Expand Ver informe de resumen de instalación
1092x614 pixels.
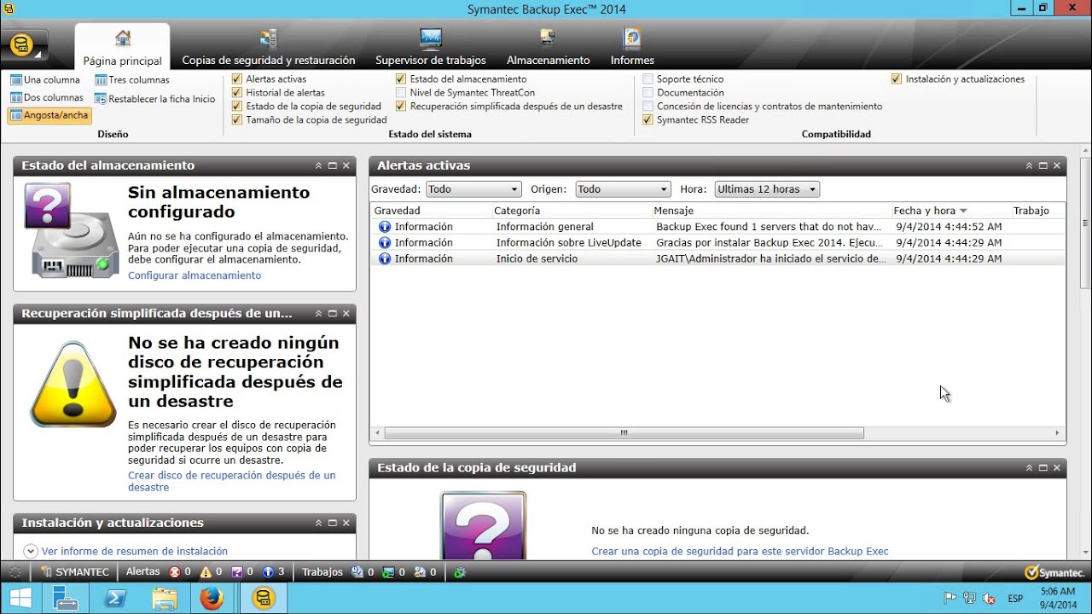[x=31, y=552]
